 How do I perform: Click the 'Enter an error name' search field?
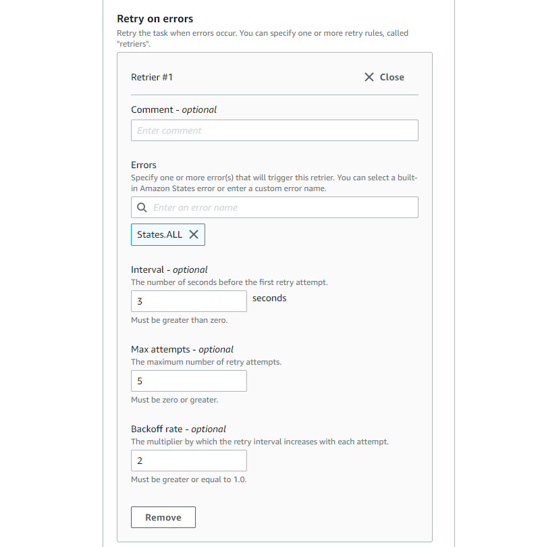tap(281, 207)
